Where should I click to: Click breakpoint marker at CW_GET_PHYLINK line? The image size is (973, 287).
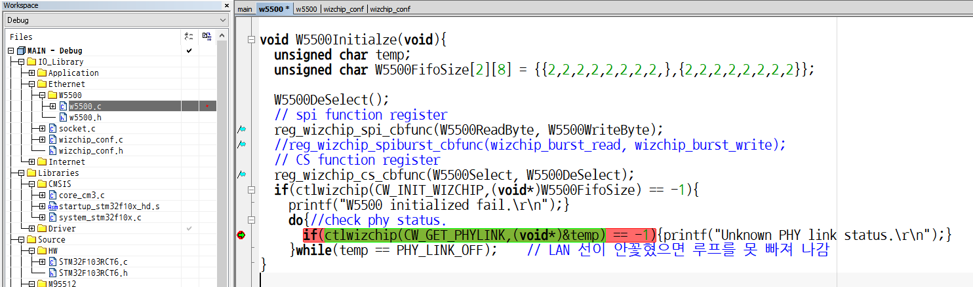click(x=241, y=235)
